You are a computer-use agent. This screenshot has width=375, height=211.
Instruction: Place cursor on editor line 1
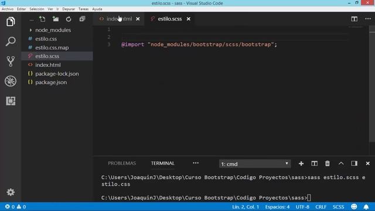pyautogui.click(x=234, y=29)
